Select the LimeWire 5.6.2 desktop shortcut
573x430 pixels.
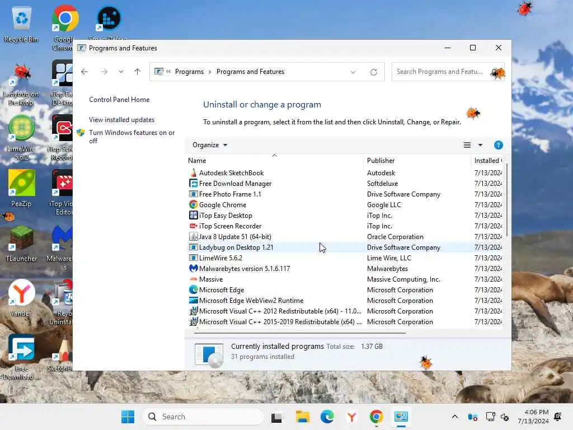pos(21,137)
